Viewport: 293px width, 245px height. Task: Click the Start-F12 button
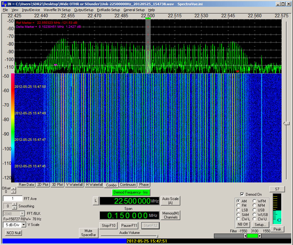click(x=151, y=225)
